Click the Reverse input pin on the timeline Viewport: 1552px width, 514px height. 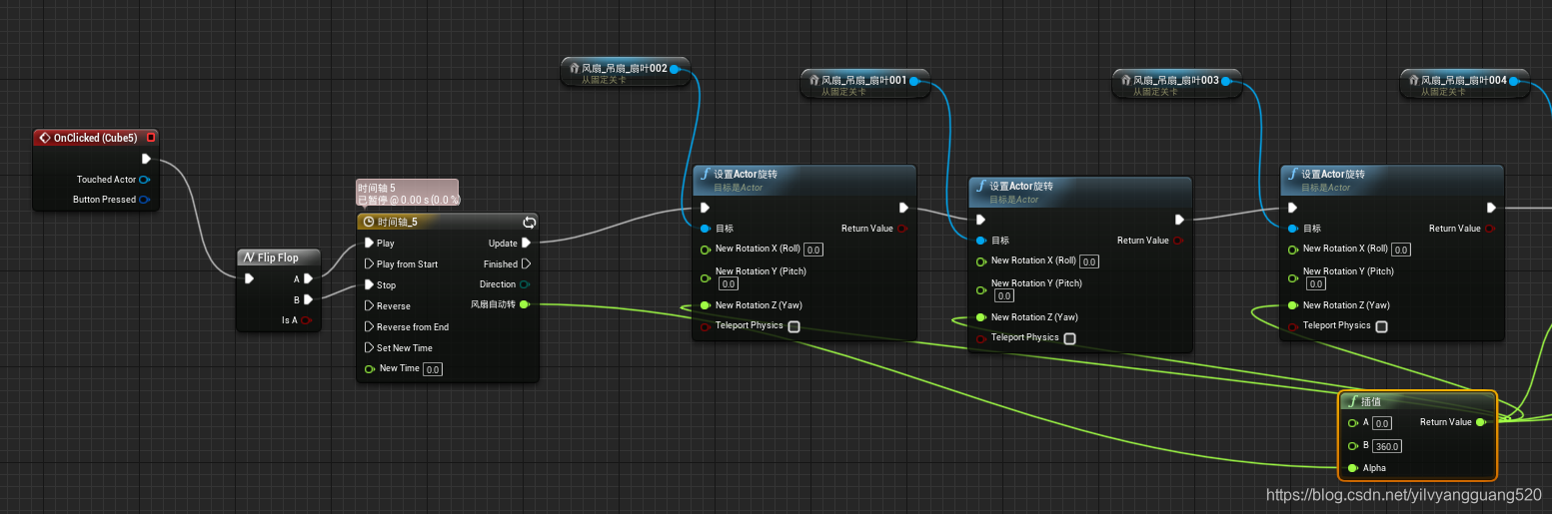pyautogui.click(x=369, y=305)
